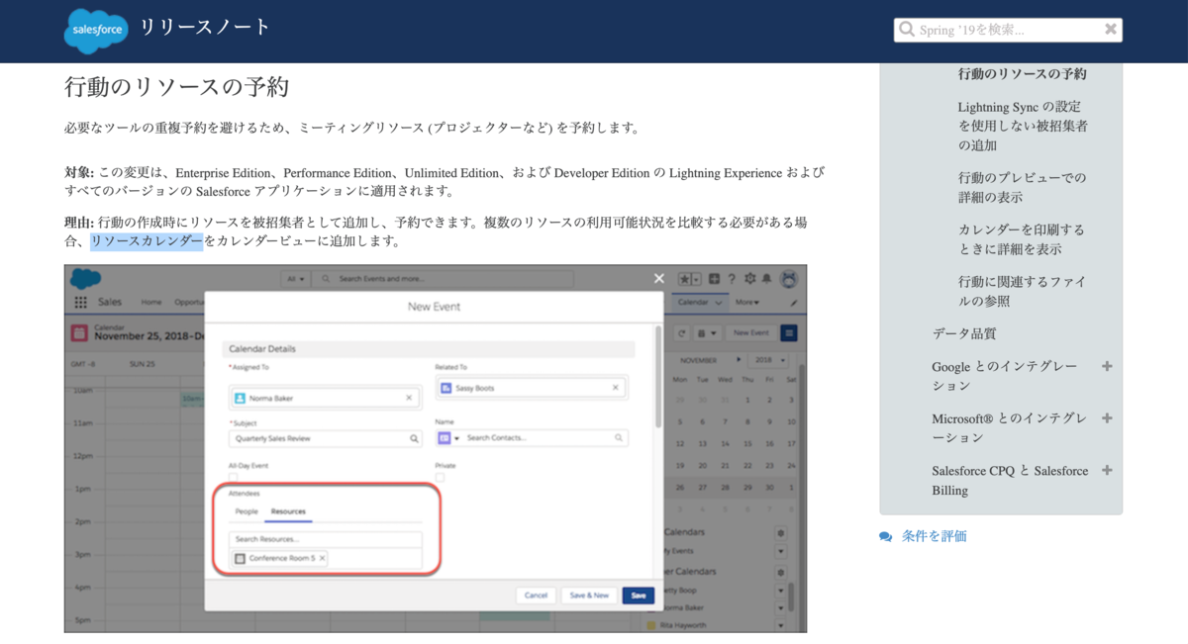Clear Norma Baker from Assigned To field
Viewport: 1188px width, 644px height.
click(409, 398)
